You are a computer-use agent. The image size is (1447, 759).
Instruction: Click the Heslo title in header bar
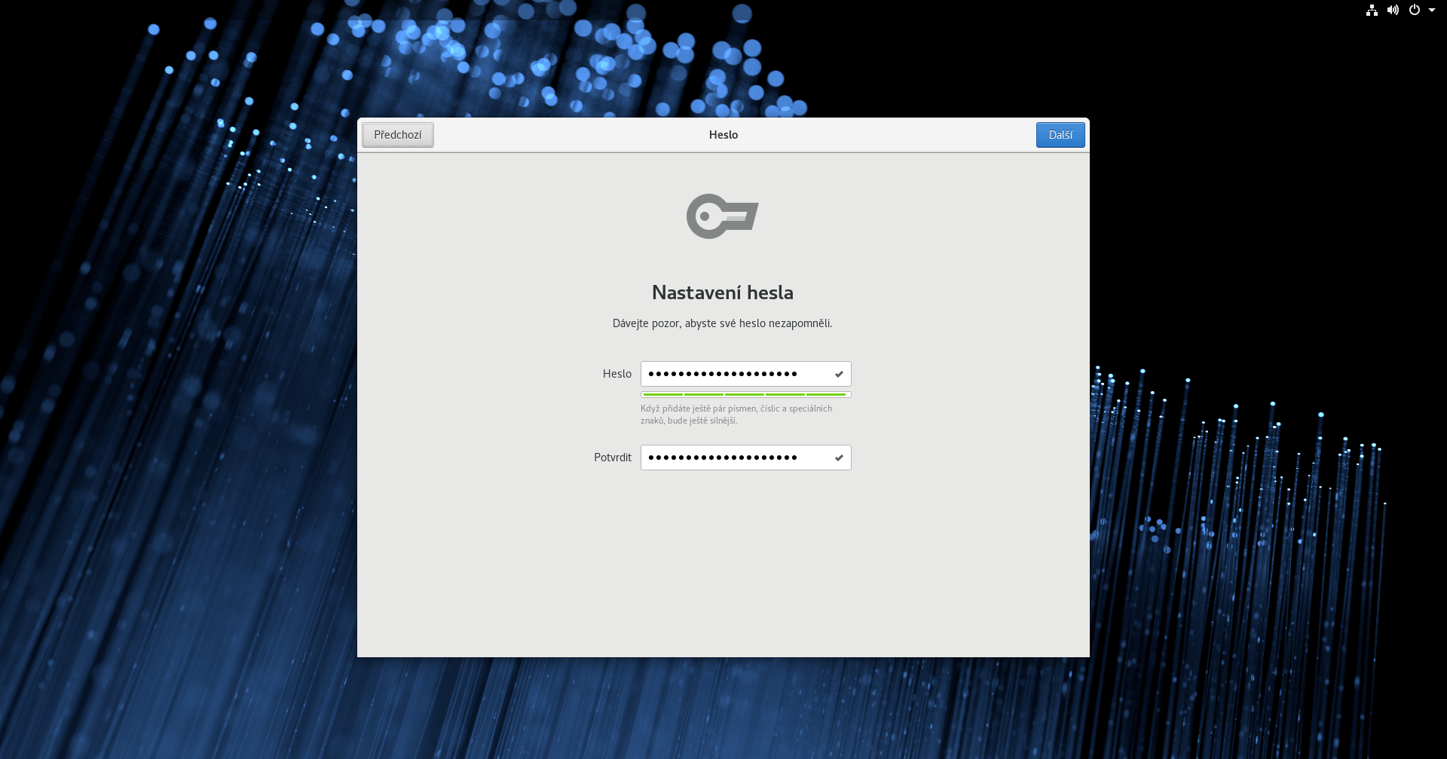(723, 135)
